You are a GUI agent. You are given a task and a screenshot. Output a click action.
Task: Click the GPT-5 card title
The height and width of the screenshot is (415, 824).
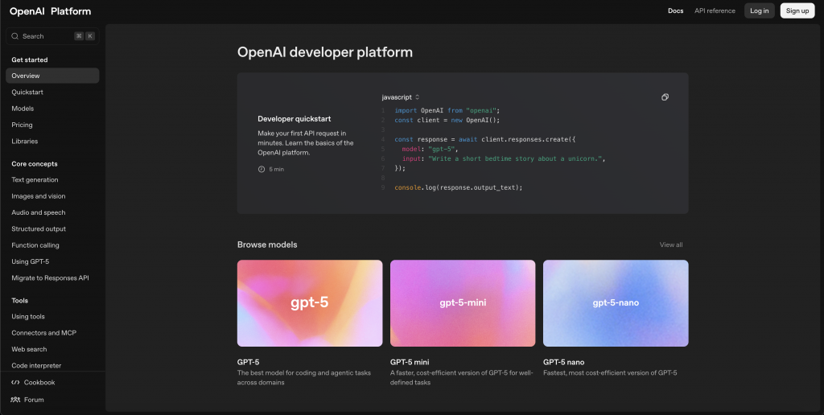tap(248, 362)
